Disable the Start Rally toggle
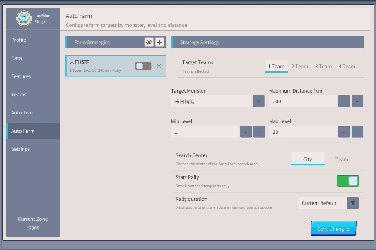Viewport: 376px width, 250px height. (348, 181)
